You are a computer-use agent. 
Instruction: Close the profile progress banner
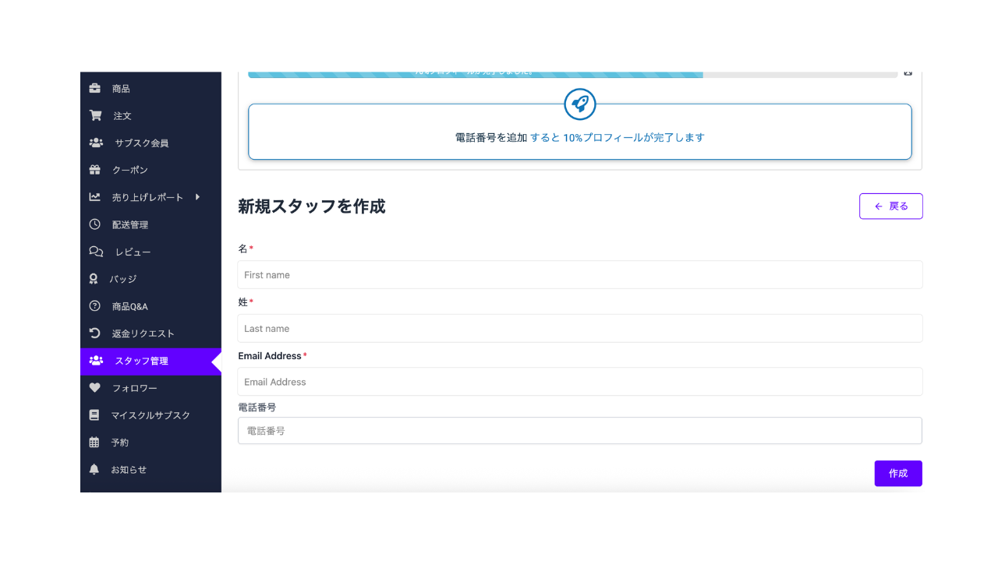pos(908,72)
